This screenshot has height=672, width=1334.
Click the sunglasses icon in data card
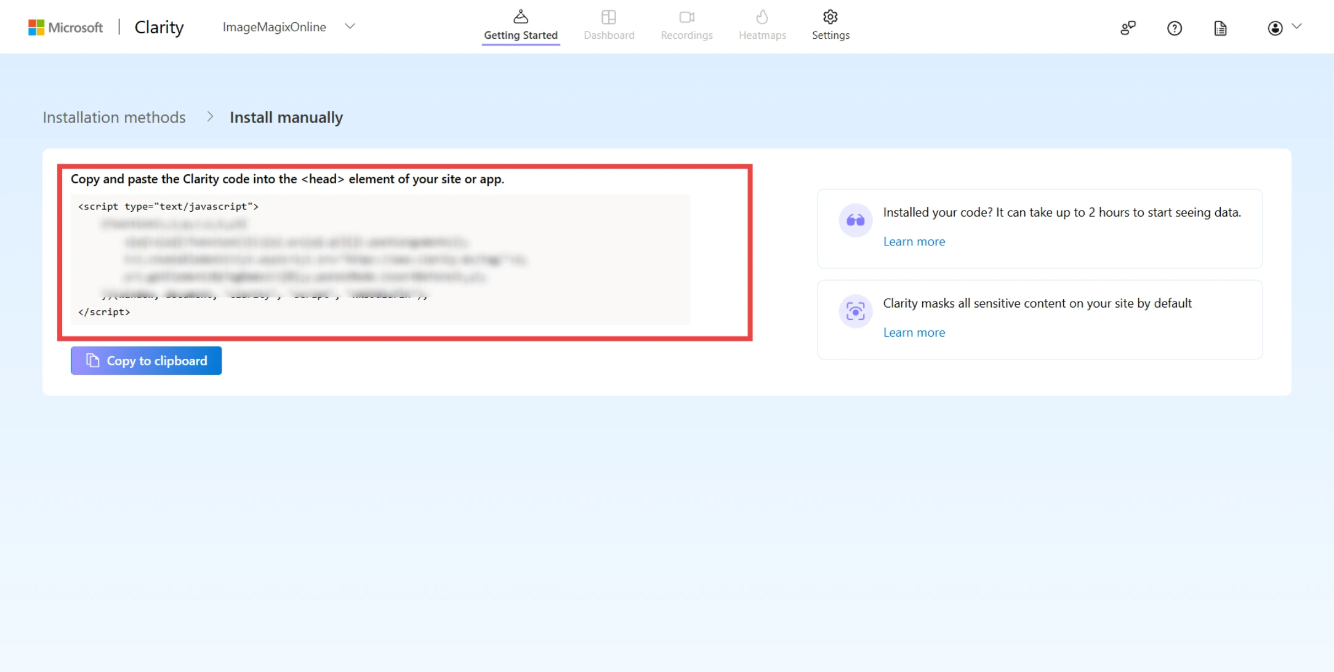[x=856, y=220]
